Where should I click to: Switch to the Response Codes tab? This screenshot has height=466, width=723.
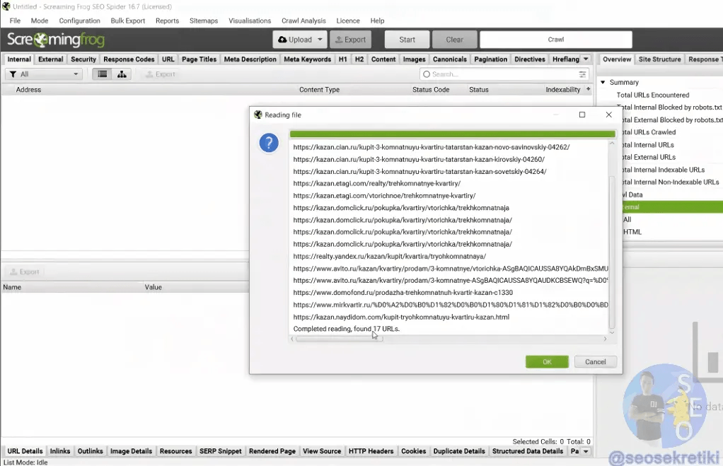click(x=129, y=59)
